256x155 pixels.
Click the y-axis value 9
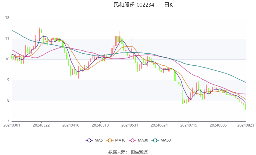8,80
